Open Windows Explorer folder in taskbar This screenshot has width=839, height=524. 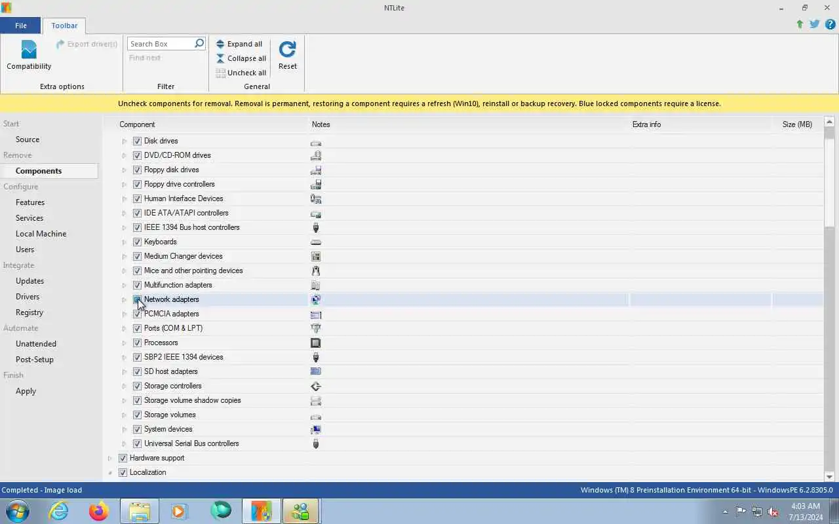coord(139,511)
